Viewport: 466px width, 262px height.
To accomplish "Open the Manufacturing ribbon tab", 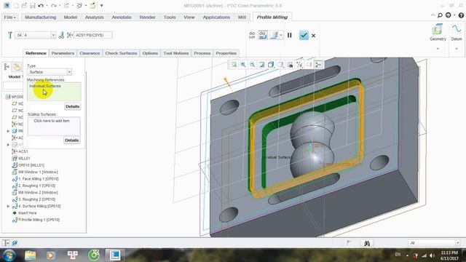I will coord(41,17).
